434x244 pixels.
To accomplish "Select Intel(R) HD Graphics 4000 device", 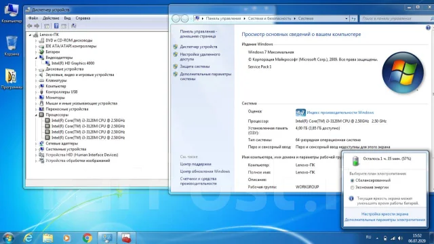I will point(73,63).
